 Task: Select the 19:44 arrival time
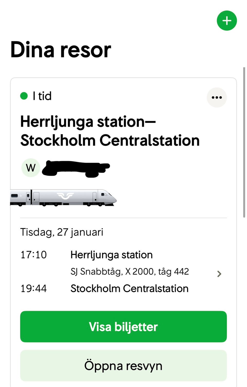(33, 289)
